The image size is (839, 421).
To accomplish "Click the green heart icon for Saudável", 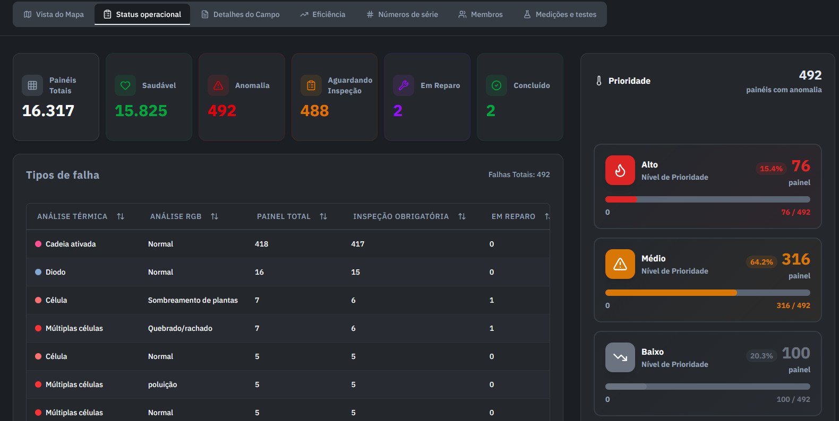I will tap(125, 85).
